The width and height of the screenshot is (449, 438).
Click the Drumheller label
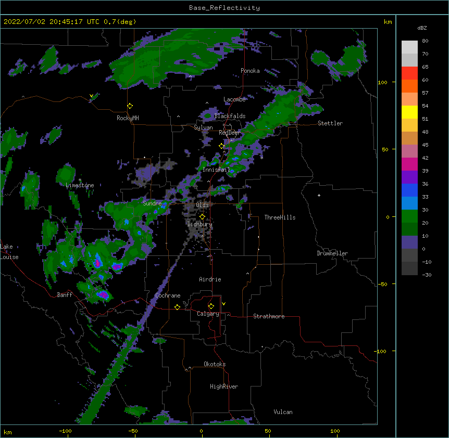(x=332, y=253)
